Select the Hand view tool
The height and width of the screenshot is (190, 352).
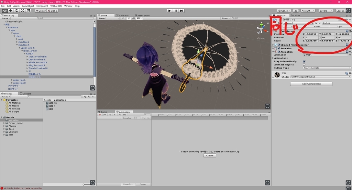tap(5, 11)
